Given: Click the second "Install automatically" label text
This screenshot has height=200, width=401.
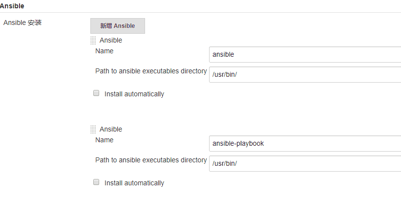Looking at the screenshot, I should [134, 183].
